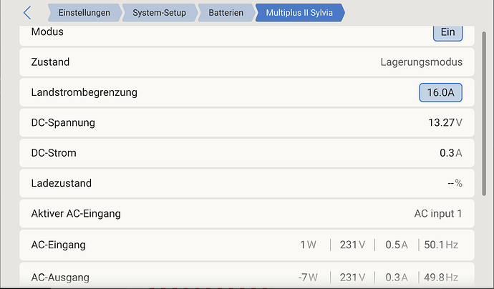Click the AC input 1 value
The width and height of the screenshot is (494, 289).
coord(438,214)
